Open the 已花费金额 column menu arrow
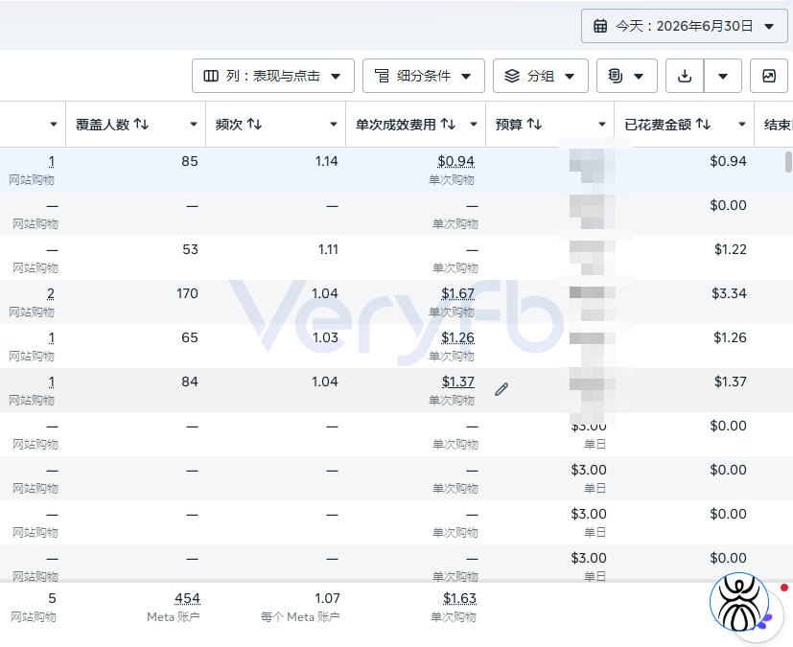Screen dimensions: 793x647 [x=742, y=125]
